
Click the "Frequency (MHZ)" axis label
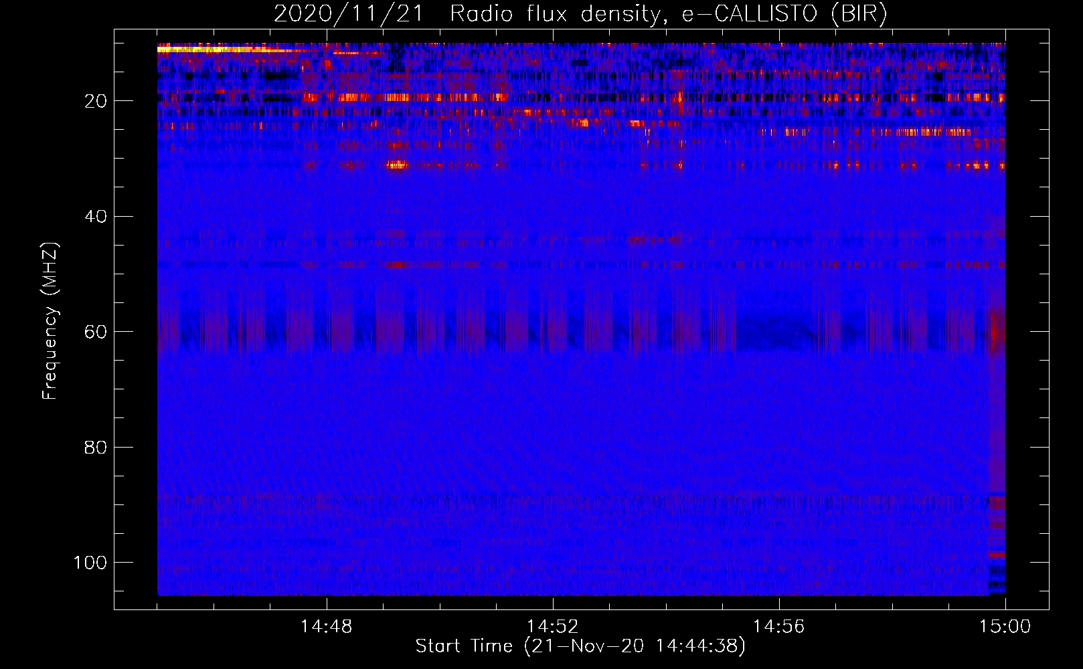pyautogui.click(x=50, y=320)
